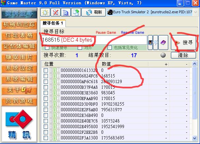Click the E icon on row 000000002E36B490

coord(51,115)
